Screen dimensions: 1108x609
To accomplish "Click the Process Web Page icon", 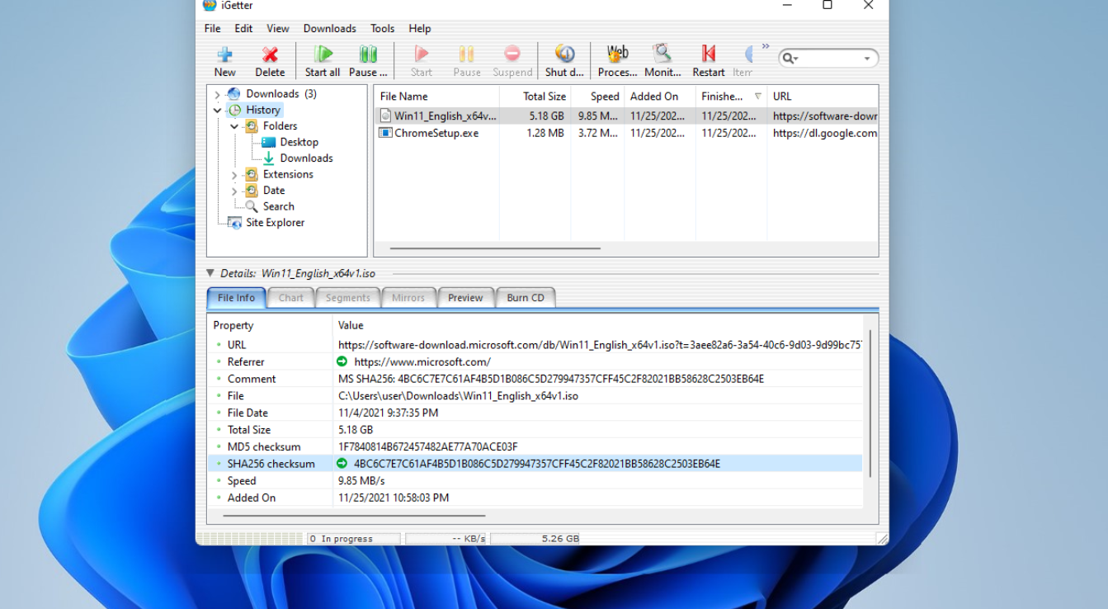I will tap(617, 54).
